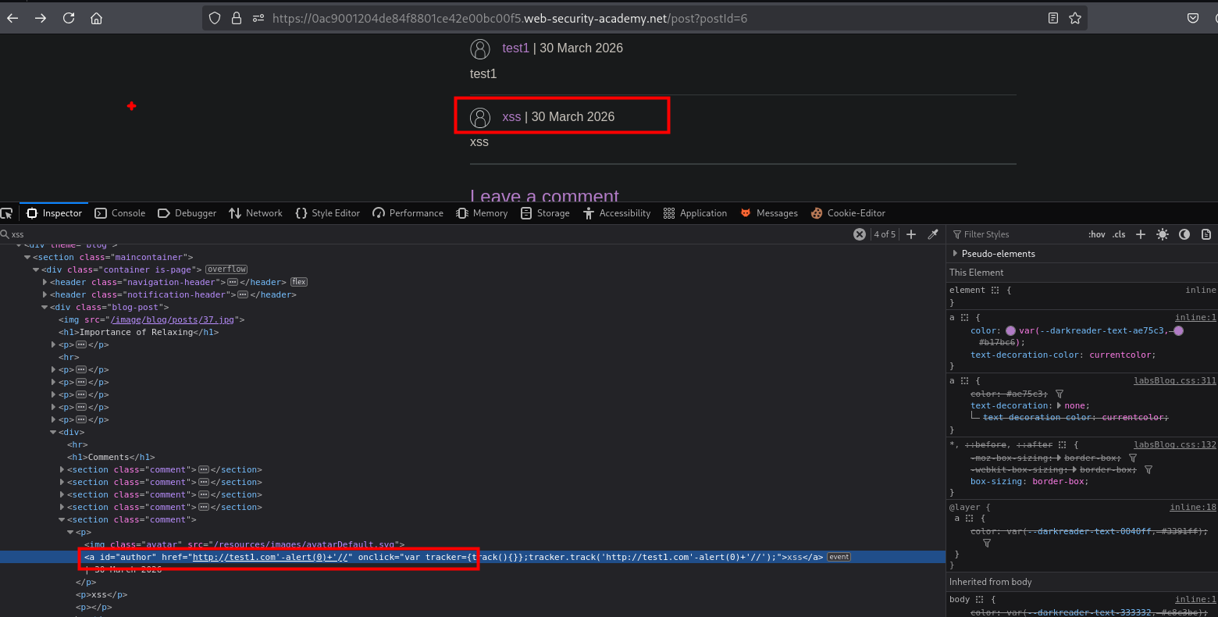This screenshot has width=1218, height=617.
Task: Bookmark this page with the star icon
Action: click(1075, 18)
